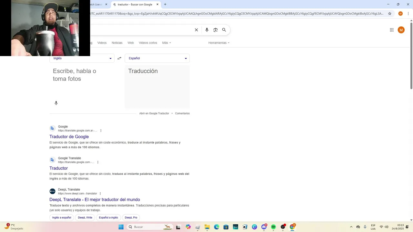Open Discord from the taskbar
This screenshot has height=232, width=413.
(x=264, y=227)
